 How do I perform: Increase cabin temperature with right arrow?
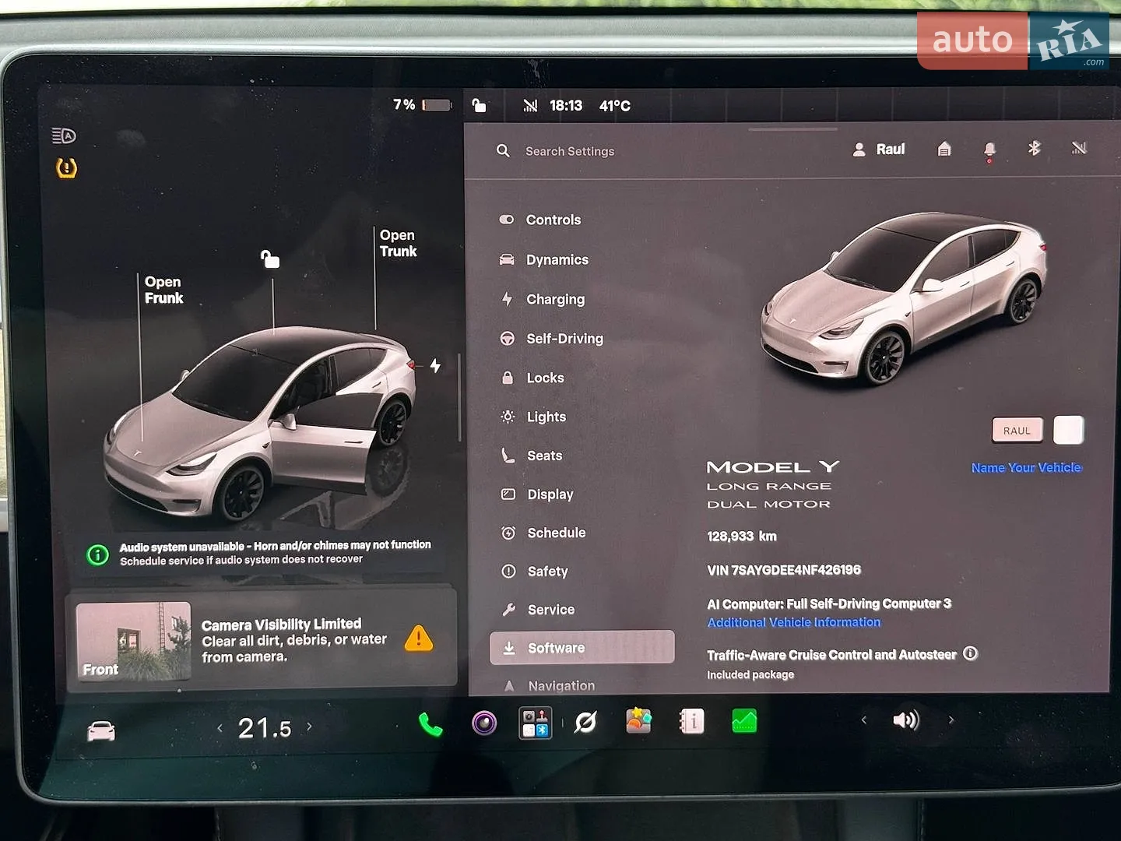[309, 727]
